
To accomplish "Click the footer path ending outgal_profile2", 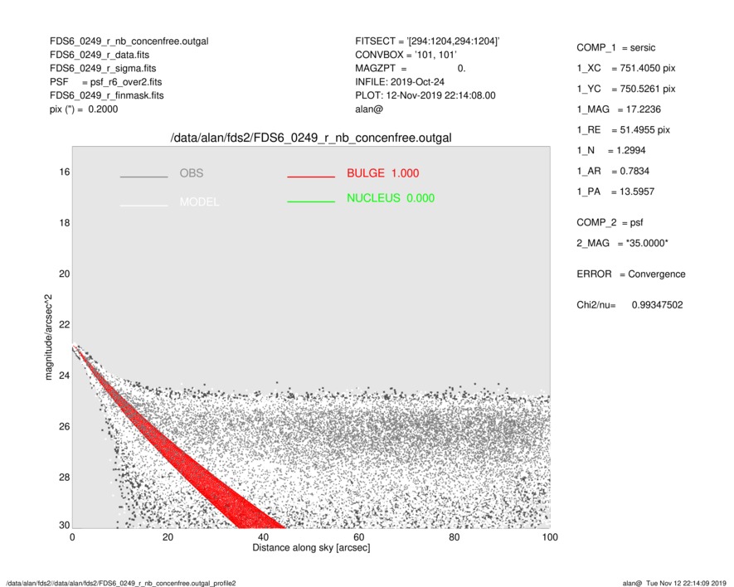I will [121, 583].
